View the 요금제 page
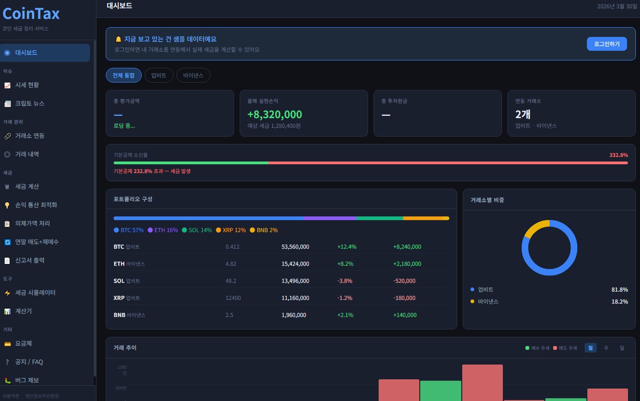Image resolution: width=640 pixels, height=401 pixels. tap(45, 343)
